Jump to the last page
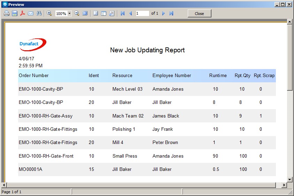Image resolution: width=294 pixels, height=196 pixels. pyautogui.click(x=171, y=13)
